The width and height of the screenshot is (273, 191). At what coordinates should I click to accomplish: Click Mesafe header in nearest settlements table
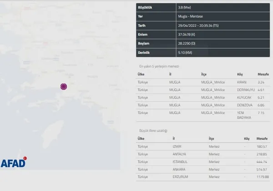[263, 74]
